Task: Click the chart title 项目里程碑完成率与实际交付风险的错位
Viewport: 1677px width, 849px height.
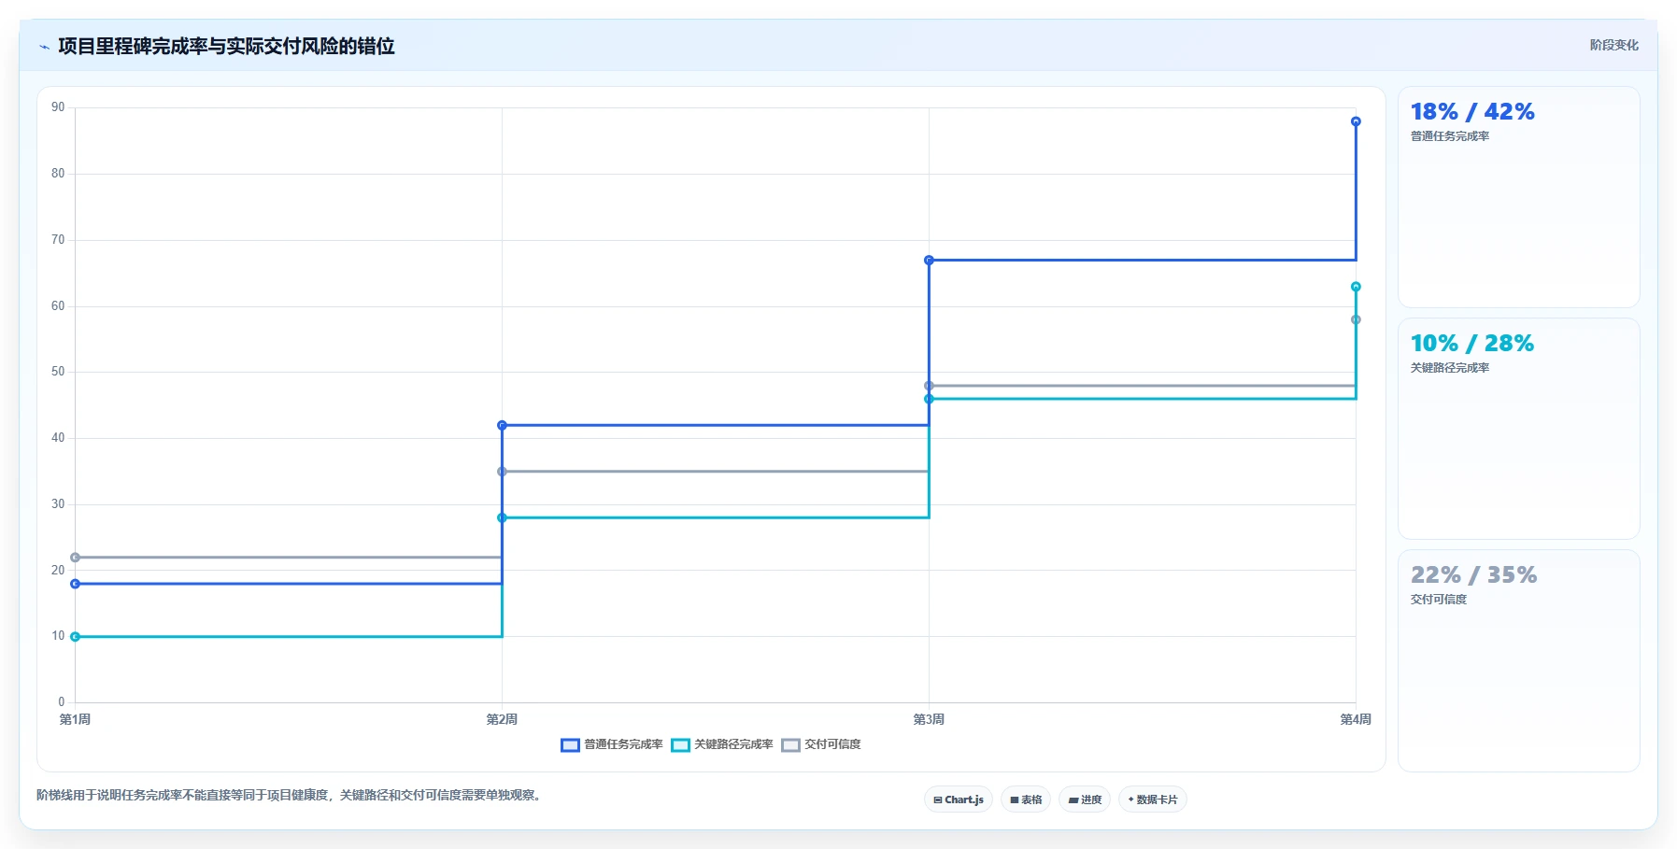Action: coord(226,46)
